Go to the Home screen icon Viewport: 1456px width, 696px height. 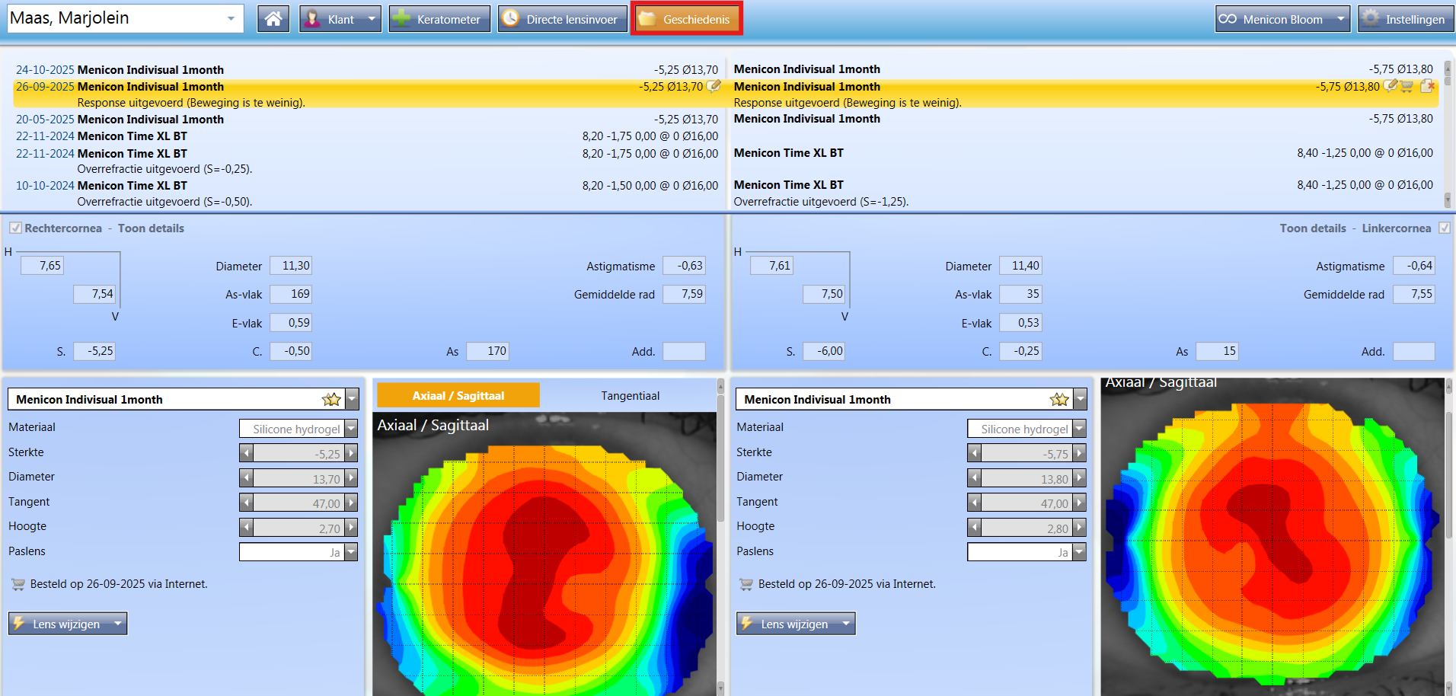[x=273, y=19]
